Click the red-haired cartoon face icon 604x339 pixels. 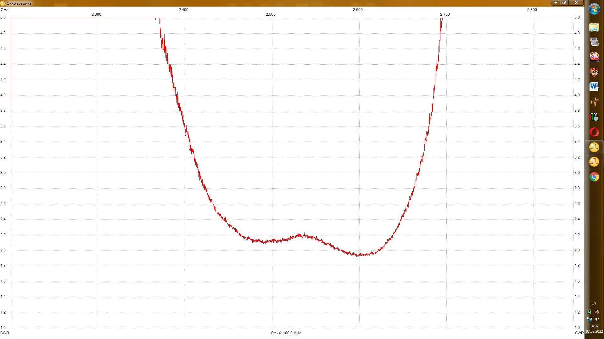[594, 72]
